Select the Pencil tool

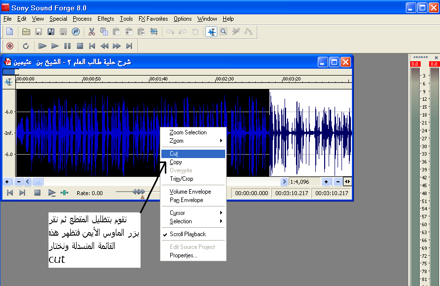(236, 32)
